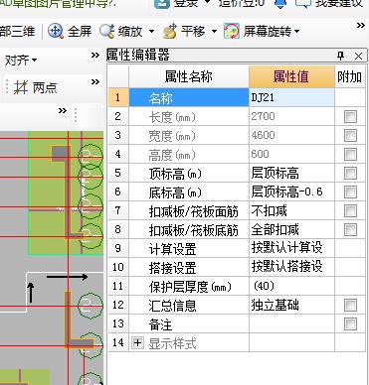Screen dimensions: 369x385
Task: Click the 屏幕旋转 screen rotate icon
Action: tap(232, 31)
